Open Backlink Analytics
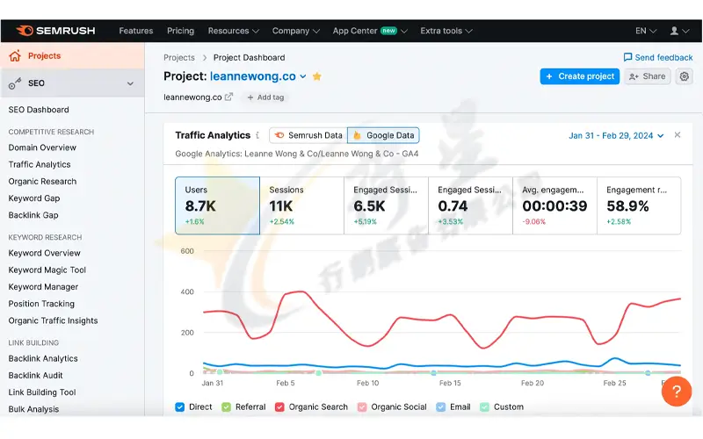The height and width of the screenshot is (439, 703). (43, 358)
